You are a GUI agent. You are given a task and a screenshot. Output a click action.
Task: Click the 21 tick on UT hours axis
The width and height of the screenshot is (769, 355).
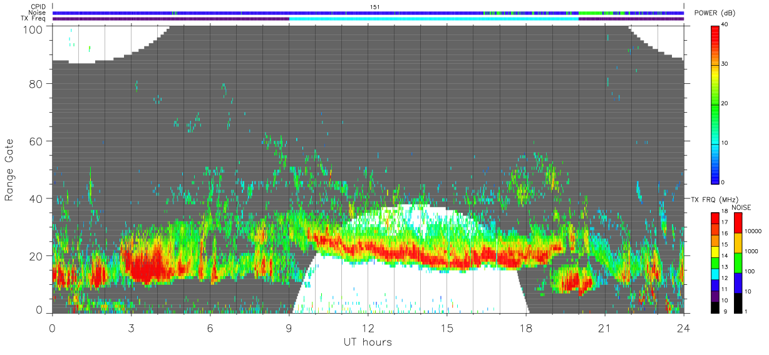coord(605,327)
